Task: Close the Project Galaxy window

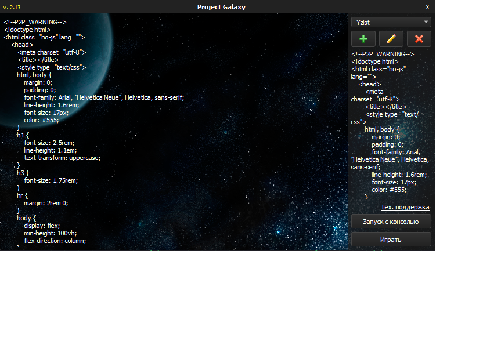Action: click(x=427, y=7)
